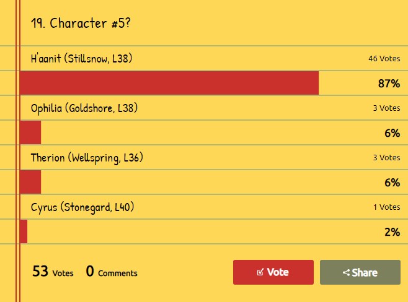Click the 2% percentage label

coord(392,232)
